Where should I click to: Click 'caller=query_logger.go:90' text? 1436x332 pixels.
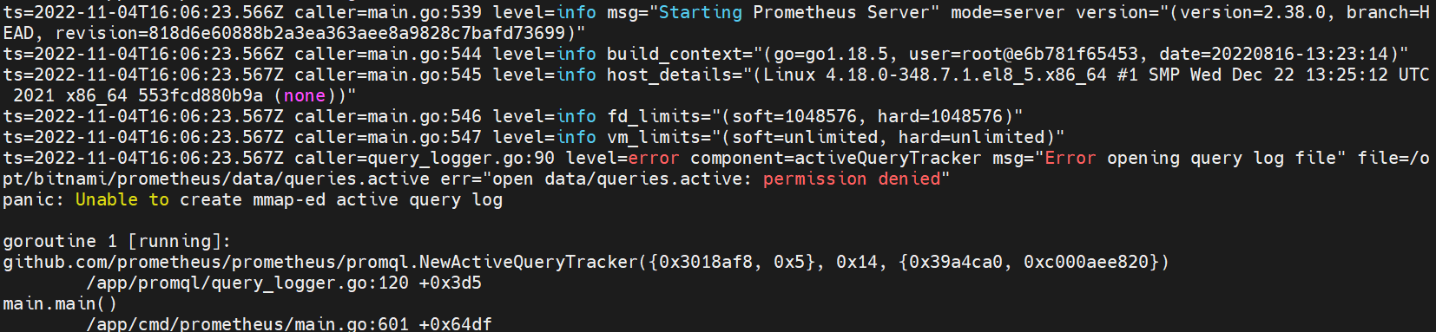(425, 158)
